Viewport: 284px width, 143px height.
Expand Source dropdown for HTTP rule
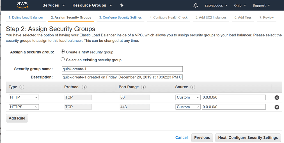pyautogui.click(x=188, y=97)
